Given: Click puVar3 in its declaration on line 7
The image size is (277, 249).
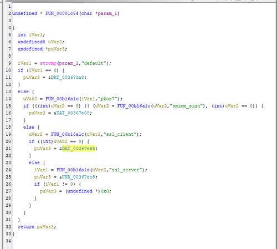Looking at the screenshot, I should (x=57, y=49).
